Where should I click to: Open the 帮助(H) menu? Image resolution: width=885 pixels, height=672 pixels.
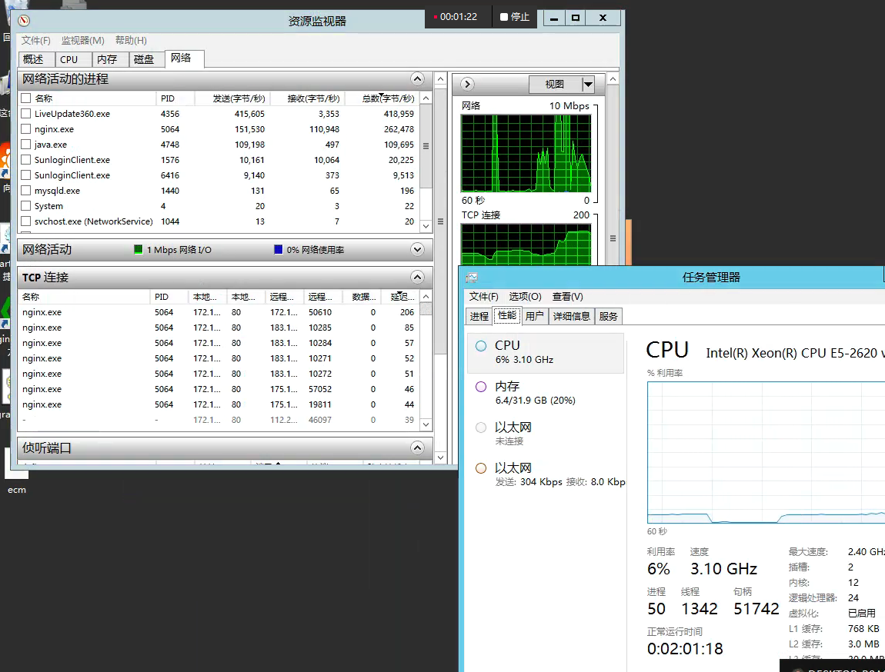click(x=131, y=41)
